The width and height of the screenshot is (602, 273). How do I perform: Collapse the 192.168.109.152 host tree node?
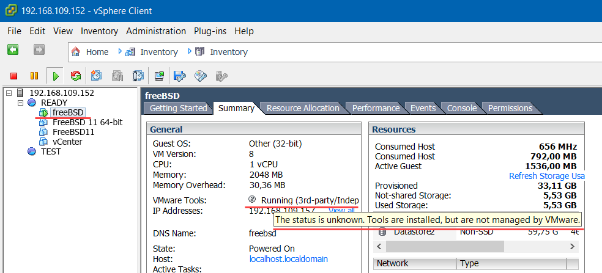[x=9, y=93]
